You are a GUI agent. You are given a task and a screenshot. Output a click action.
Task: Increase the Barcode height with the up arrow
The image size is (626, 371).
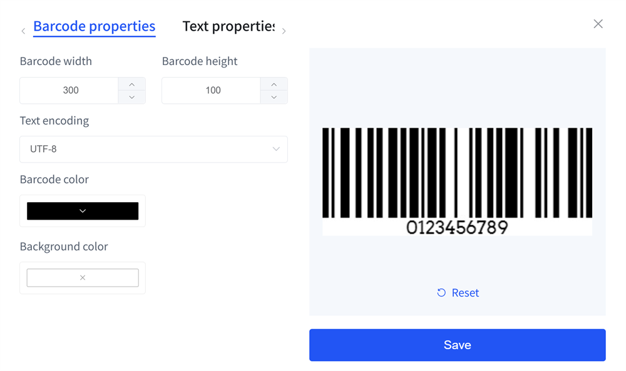tap(274, 84)
